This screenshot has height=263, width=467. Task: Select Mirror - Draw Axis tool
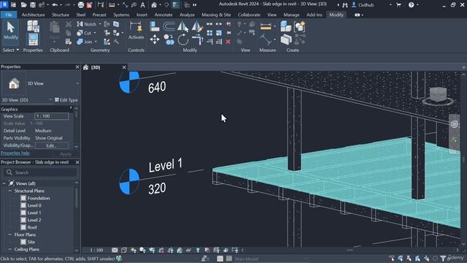(197, 26)
